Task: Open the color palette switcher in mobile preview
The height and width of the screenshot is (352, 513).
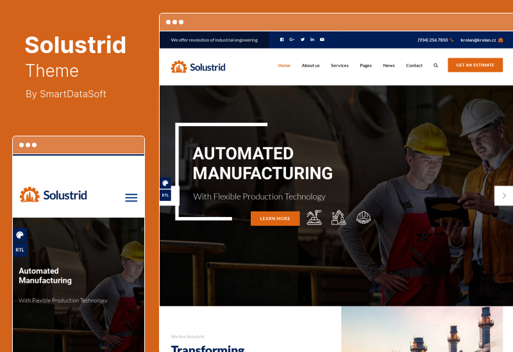Action: 20,235
